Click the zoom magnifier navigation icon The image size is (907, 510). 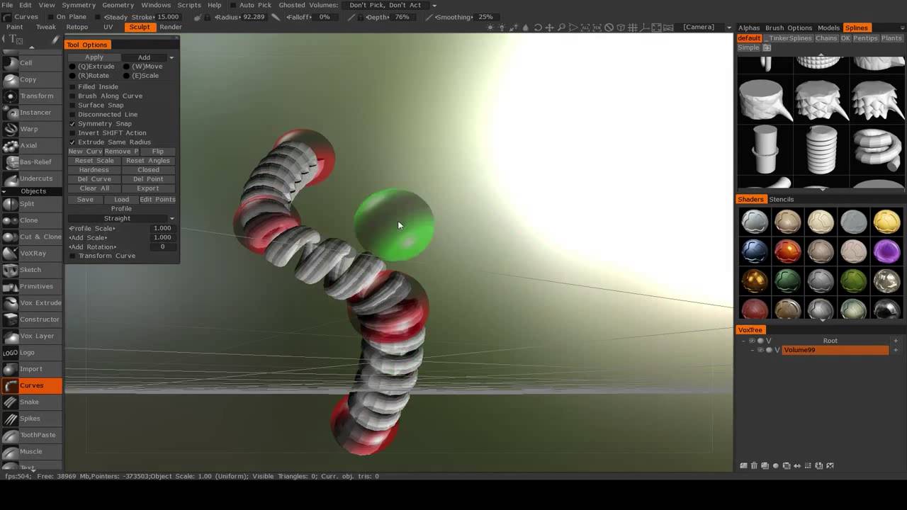(562, 28)
